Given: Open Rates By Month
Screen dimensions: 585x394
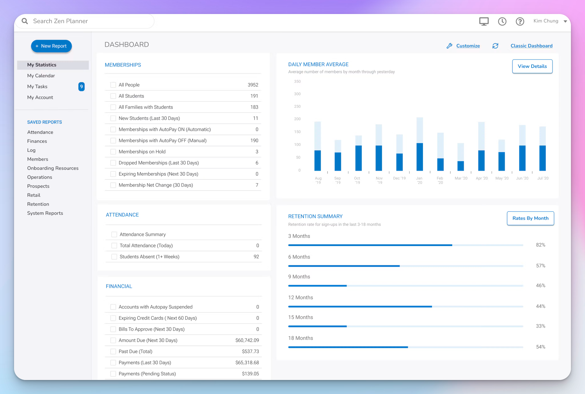Looking at the screenshot, I should 530,218.
